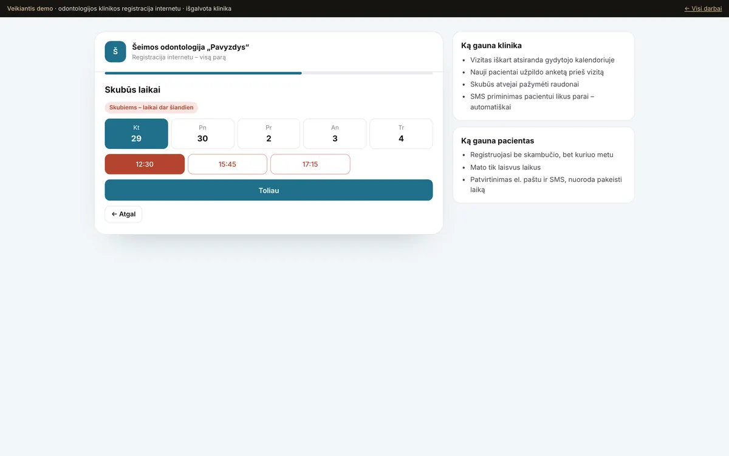The height and width of the screenshot is (456, 729).
Task: Pick Monday the 2nd (Pr)
Action: click(x=269, y=134)
